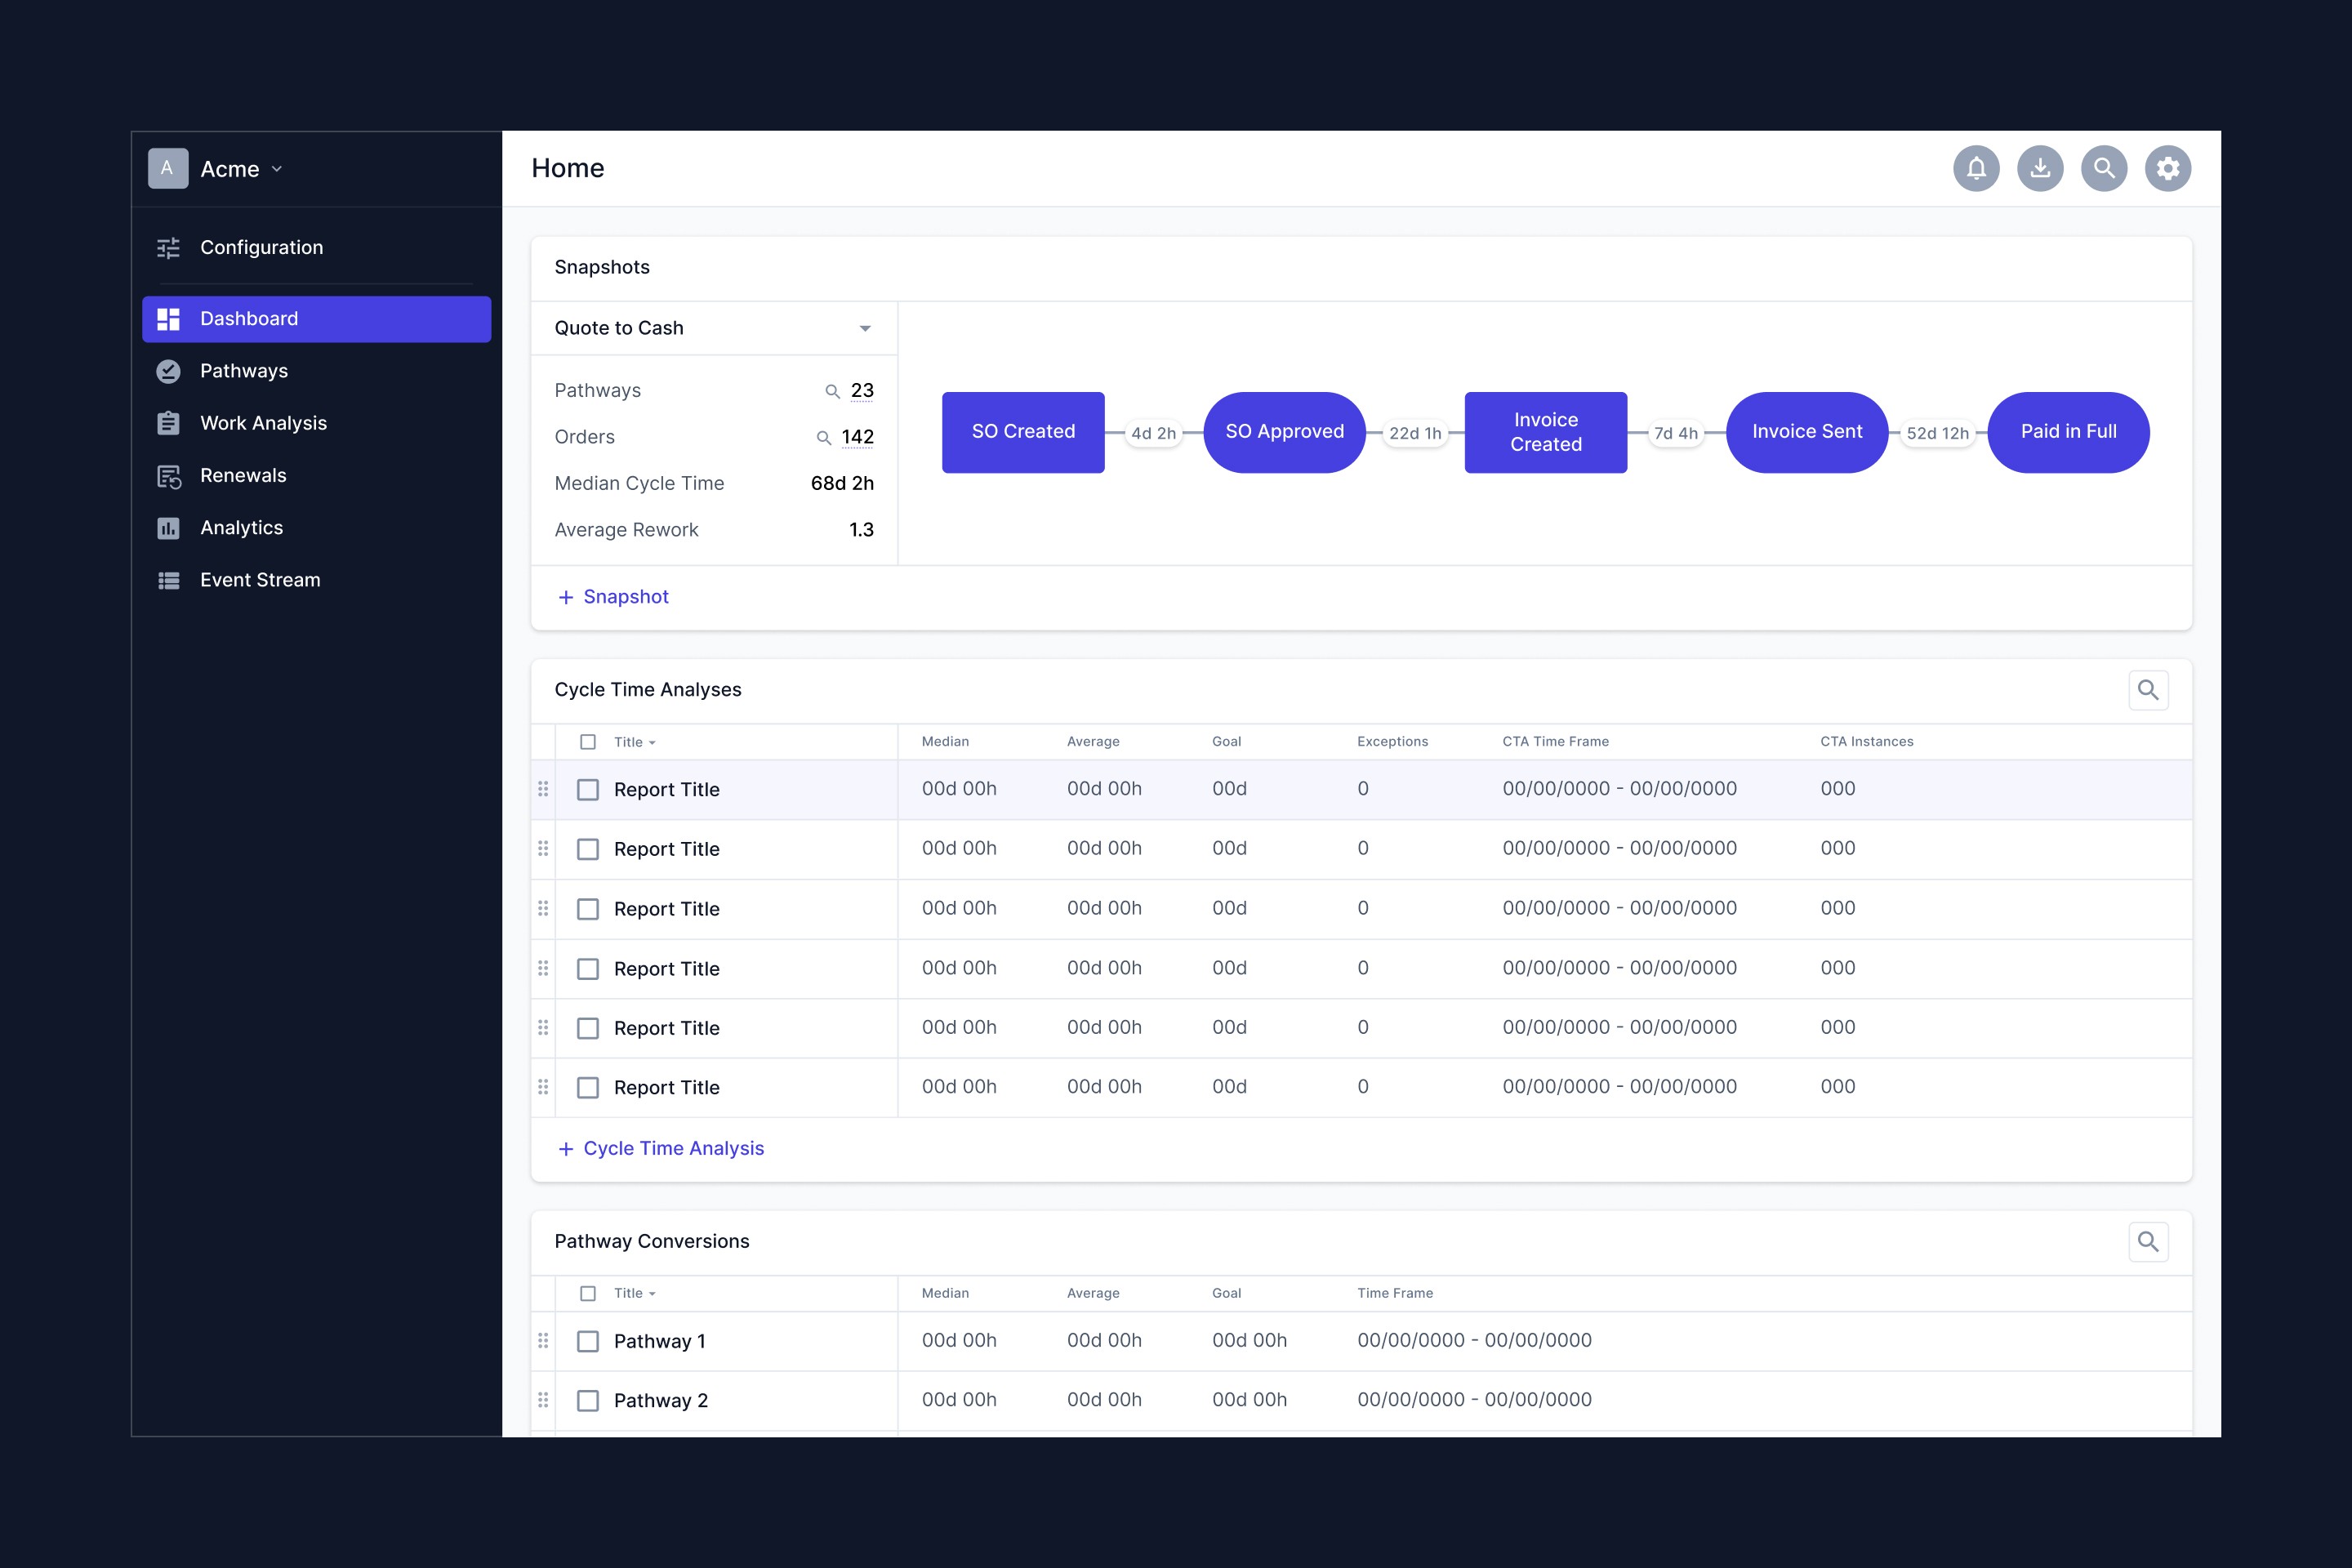Image resolution: width=2352 pixels, height=1568 pixels.
Task: Go to Event Stream in sidebar
Action: pos(260,580)
